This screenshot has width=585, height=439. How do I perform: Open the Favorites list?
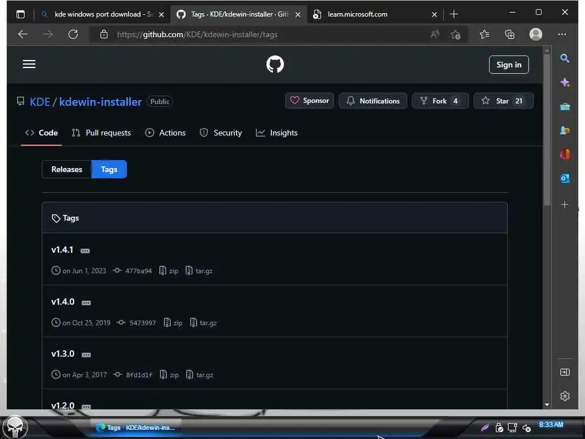pyautogui.click(x=484, y=34)
